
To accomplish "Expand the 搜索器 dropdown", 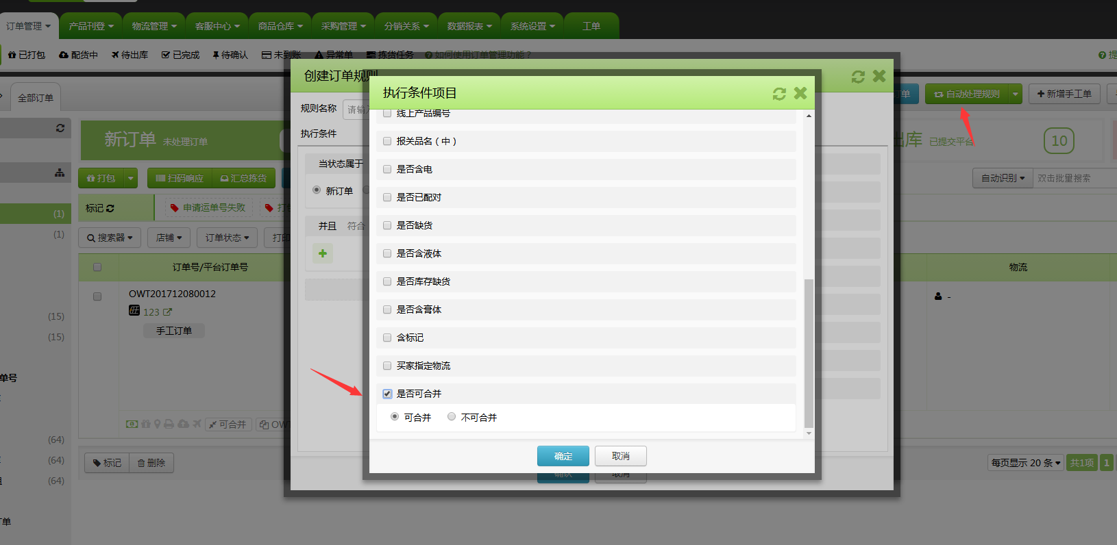I will point(110,238).
